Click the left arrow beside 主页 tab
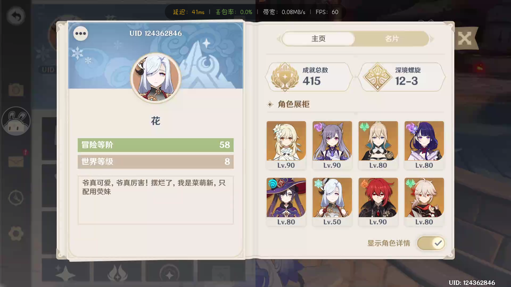Image resolution: width=511 pixels, height=287 pixels. (x=279, y=39)
